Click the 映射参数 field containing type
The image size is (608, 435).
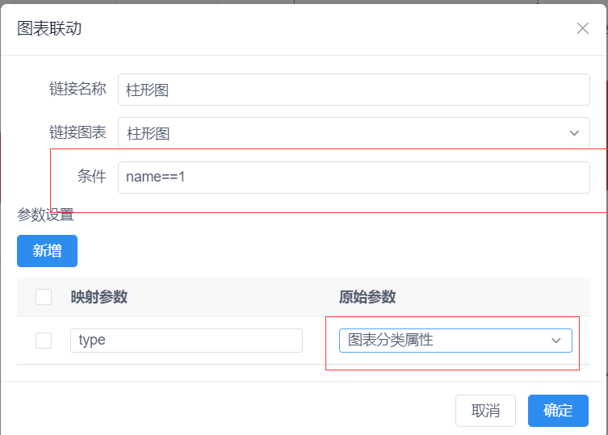click(187, 341)
